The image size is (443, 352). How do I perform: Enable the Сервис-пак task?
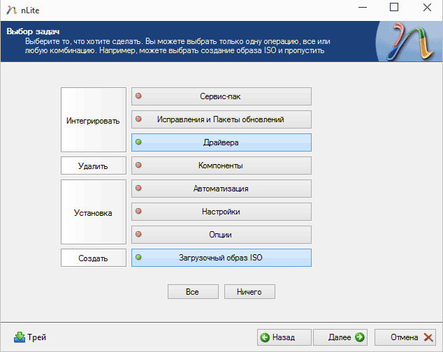tap(221, 96)
